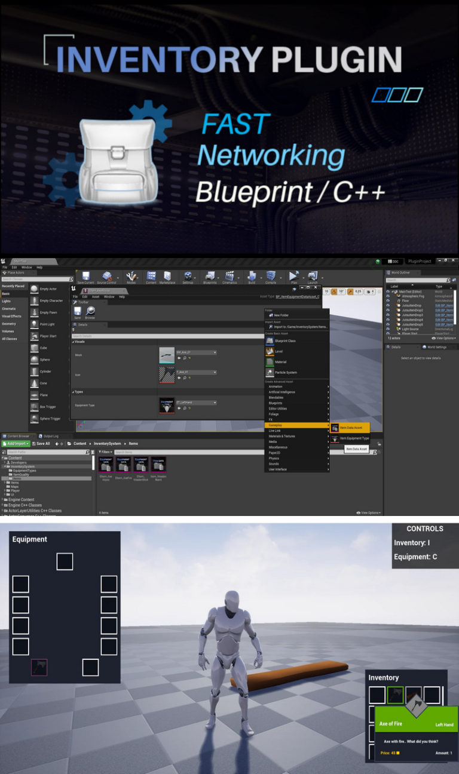Select the Mesh thumbnail preview
Viewport: 459px width, 774px height.
click(167, 355)
